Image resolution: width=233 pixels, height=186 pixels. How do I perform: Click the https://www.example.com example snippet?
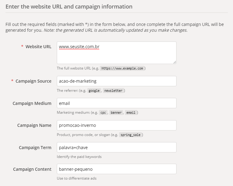pyautogui.click(x=122, y=69)
